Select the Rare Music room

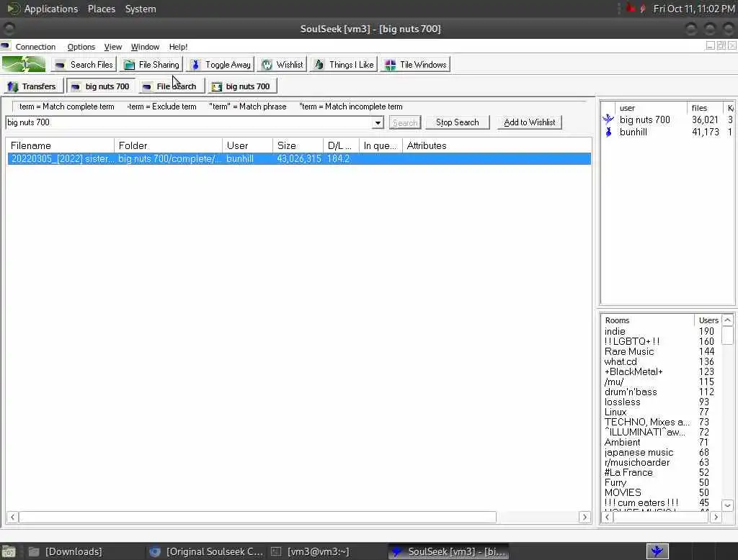(x=628, y=352)
